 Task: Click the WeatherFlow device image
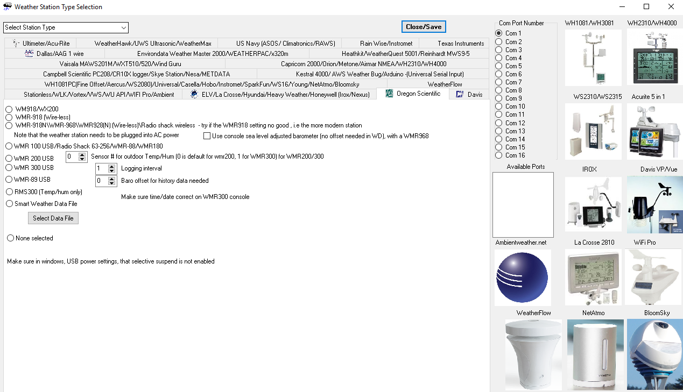pos(533,354)
